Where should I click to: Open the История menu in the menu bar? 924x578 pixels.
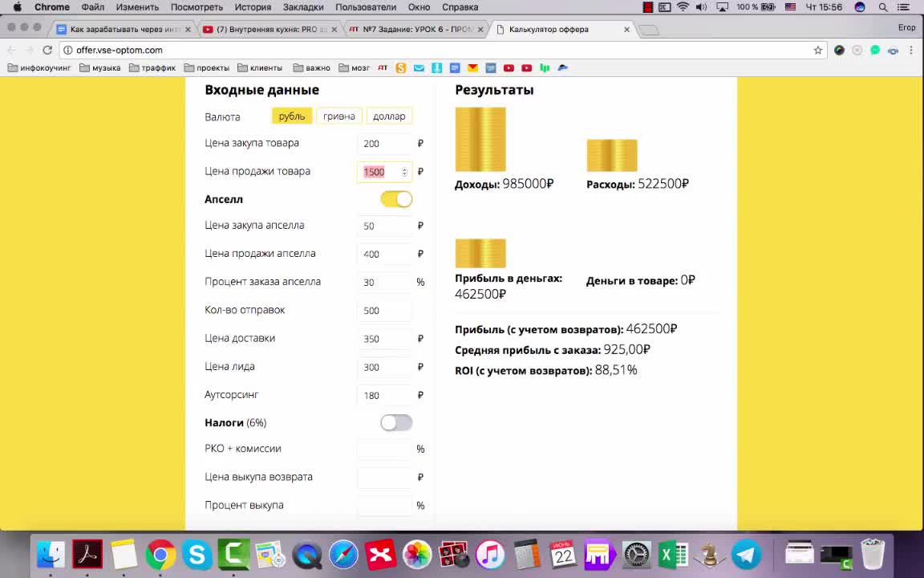click(x=252, y=7)
